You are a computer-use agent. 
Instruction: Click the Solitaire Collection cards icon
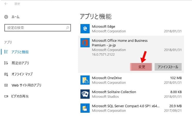(85, 94)
